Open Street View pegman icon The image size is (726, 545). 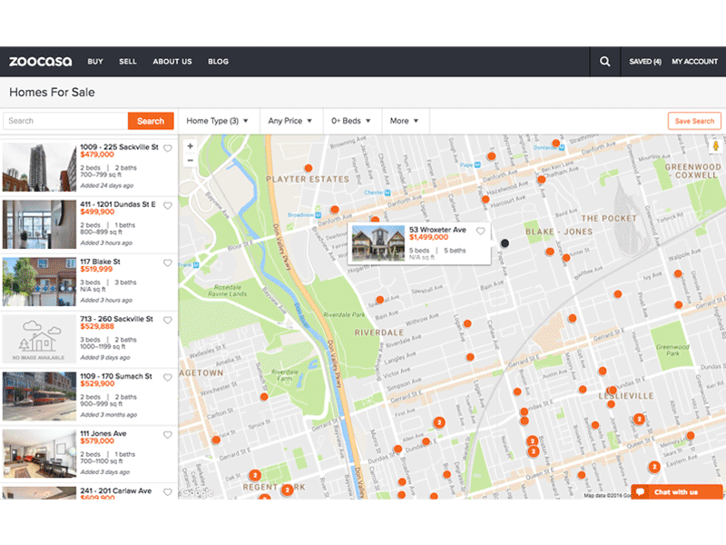point(714,146)
